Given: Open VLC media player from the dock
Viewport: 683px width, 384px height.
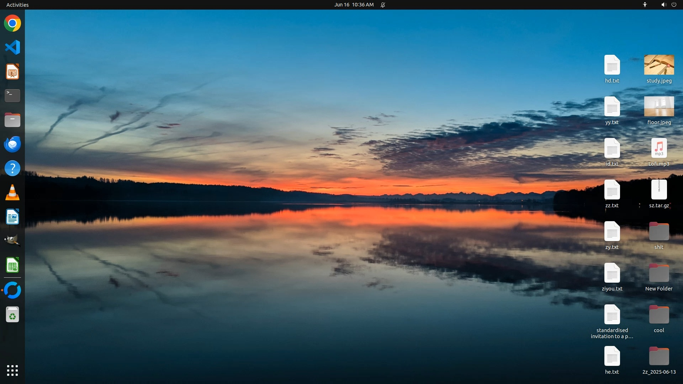Looking at the screenshot, I should [x=12, y=193].
